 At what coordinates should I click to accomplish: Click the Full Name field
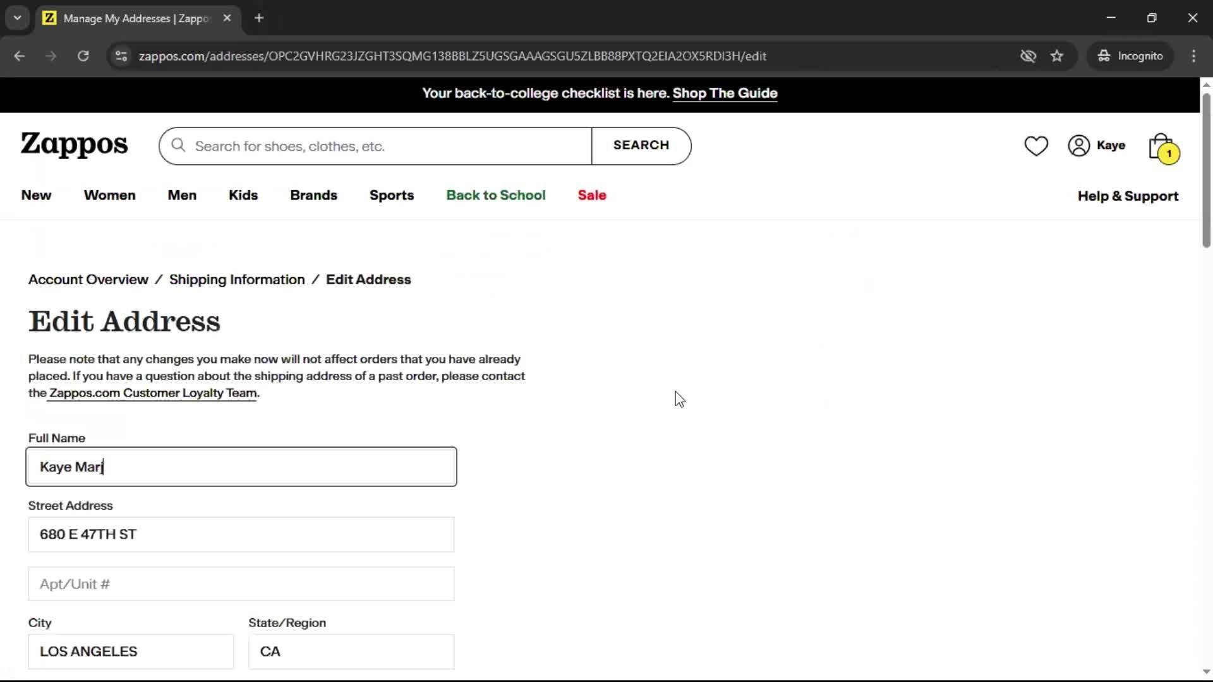[x=241, y=467]
